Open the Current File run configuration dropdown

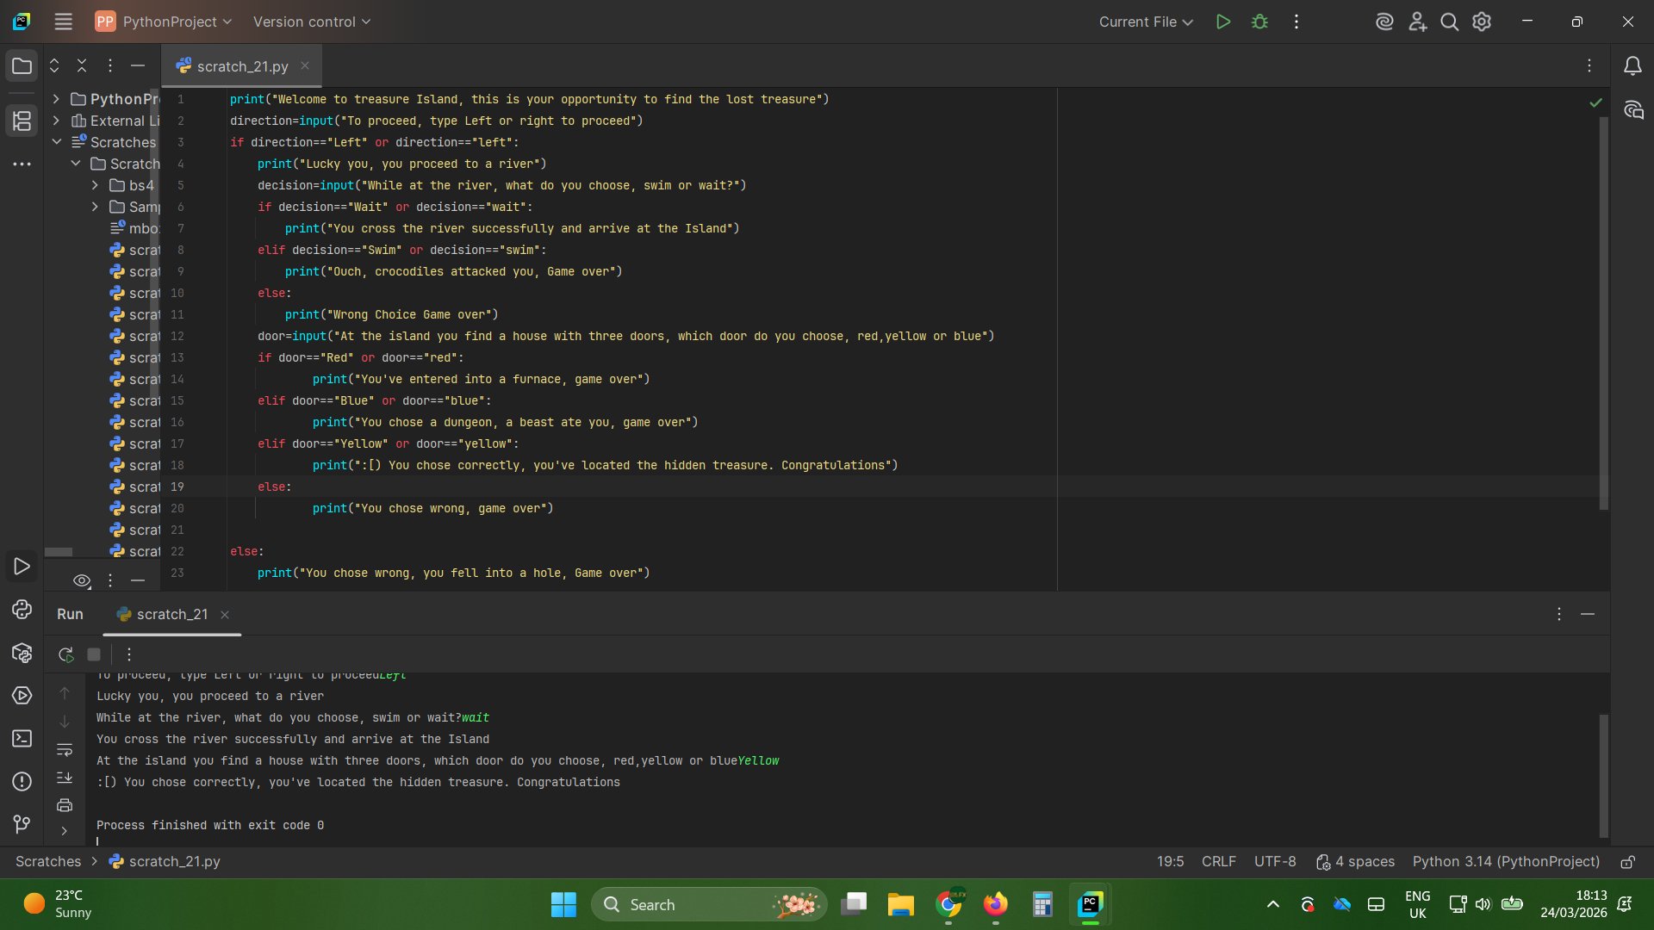(x=1145, y=22)
